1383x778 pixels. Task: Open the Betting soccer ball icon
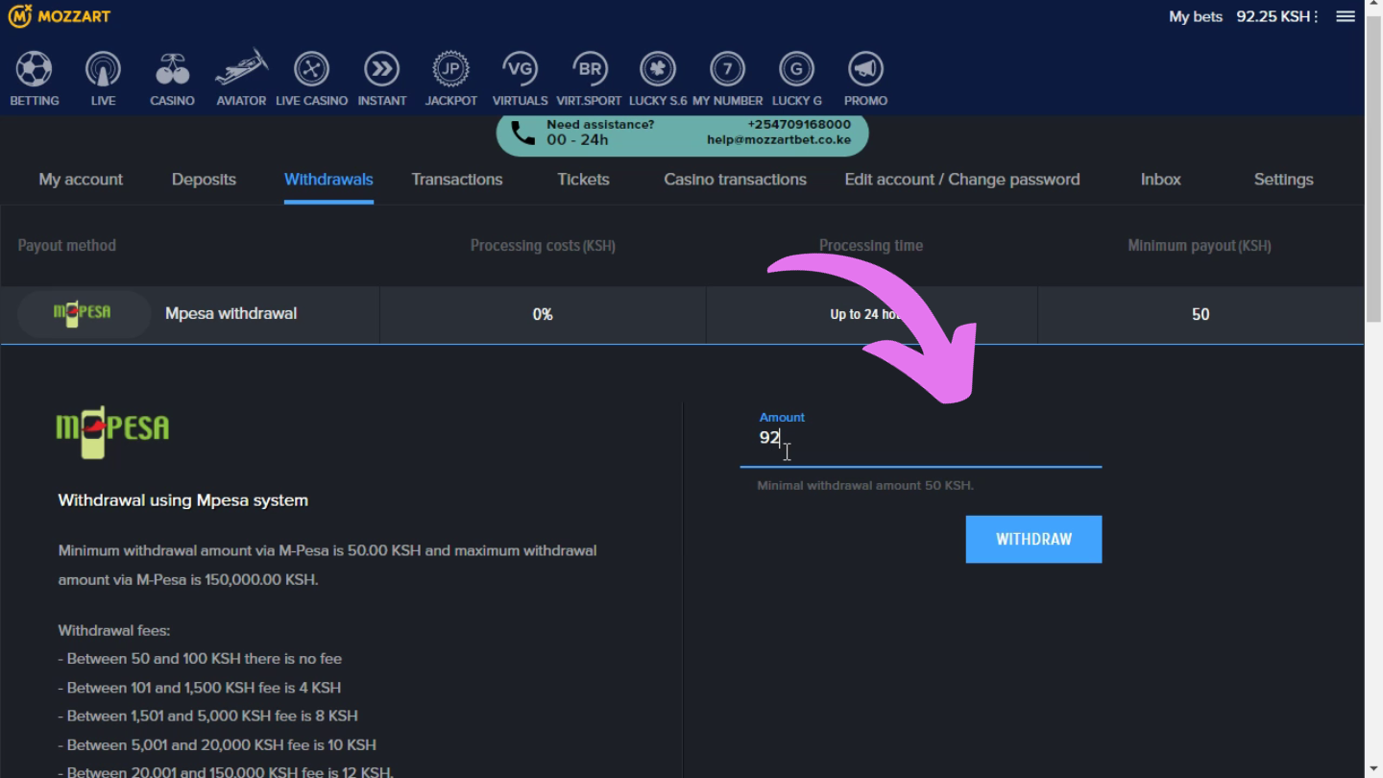click(35, 69)
